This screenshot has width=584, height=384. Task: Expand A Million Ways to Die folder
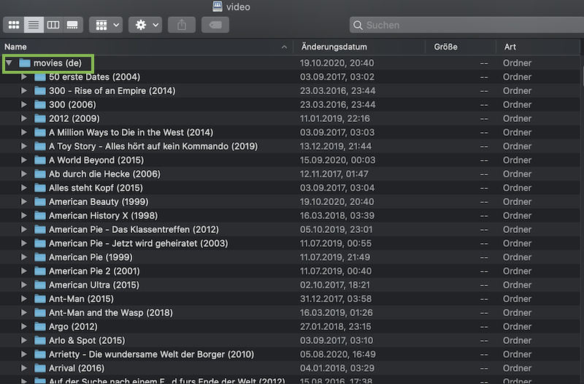[24, 132]
